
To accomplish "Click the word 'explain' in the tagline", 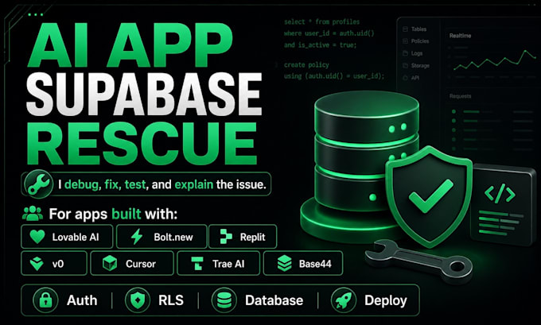I will [193, 184].
